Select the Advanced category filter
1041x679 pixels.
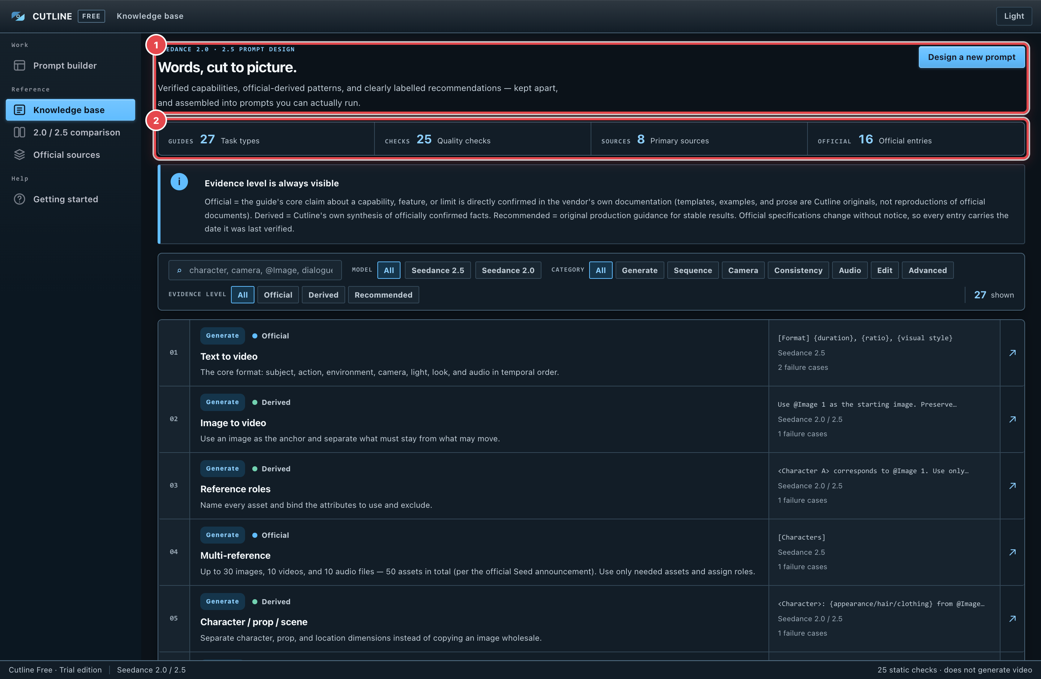pyautogui.click(x=928, y=271)
